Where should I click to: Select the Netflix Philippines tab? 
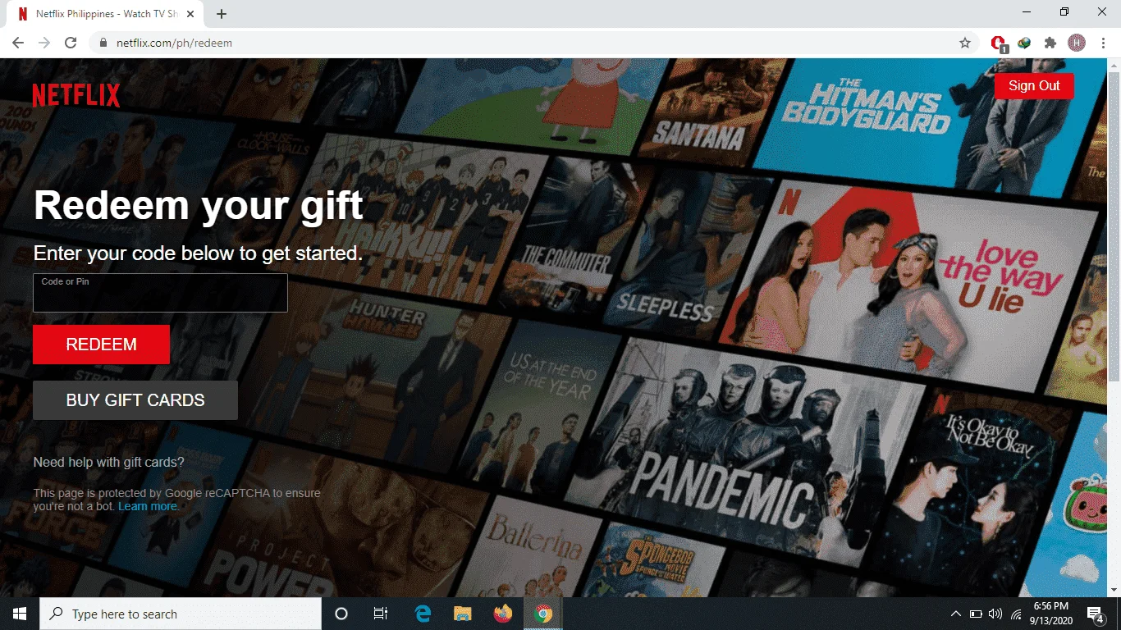106,14
